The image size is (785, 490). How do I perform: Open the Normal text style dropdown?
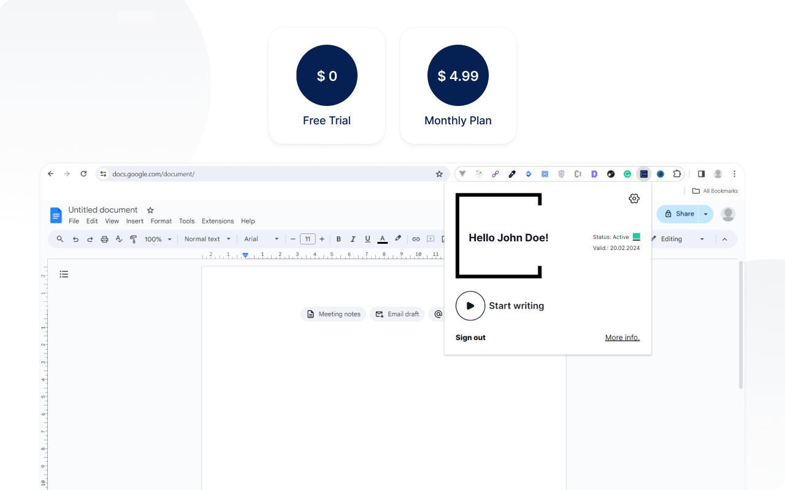click(207, 239)
